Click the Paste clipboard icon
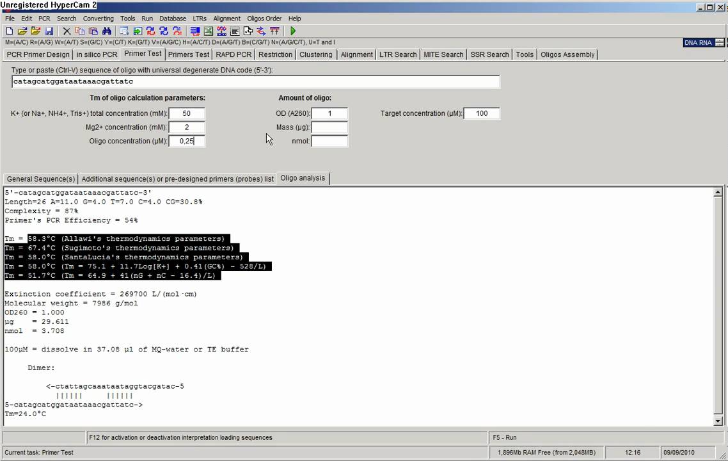This screenshot has width=728, height=461. pyautogui.click(x=93, y=31)
